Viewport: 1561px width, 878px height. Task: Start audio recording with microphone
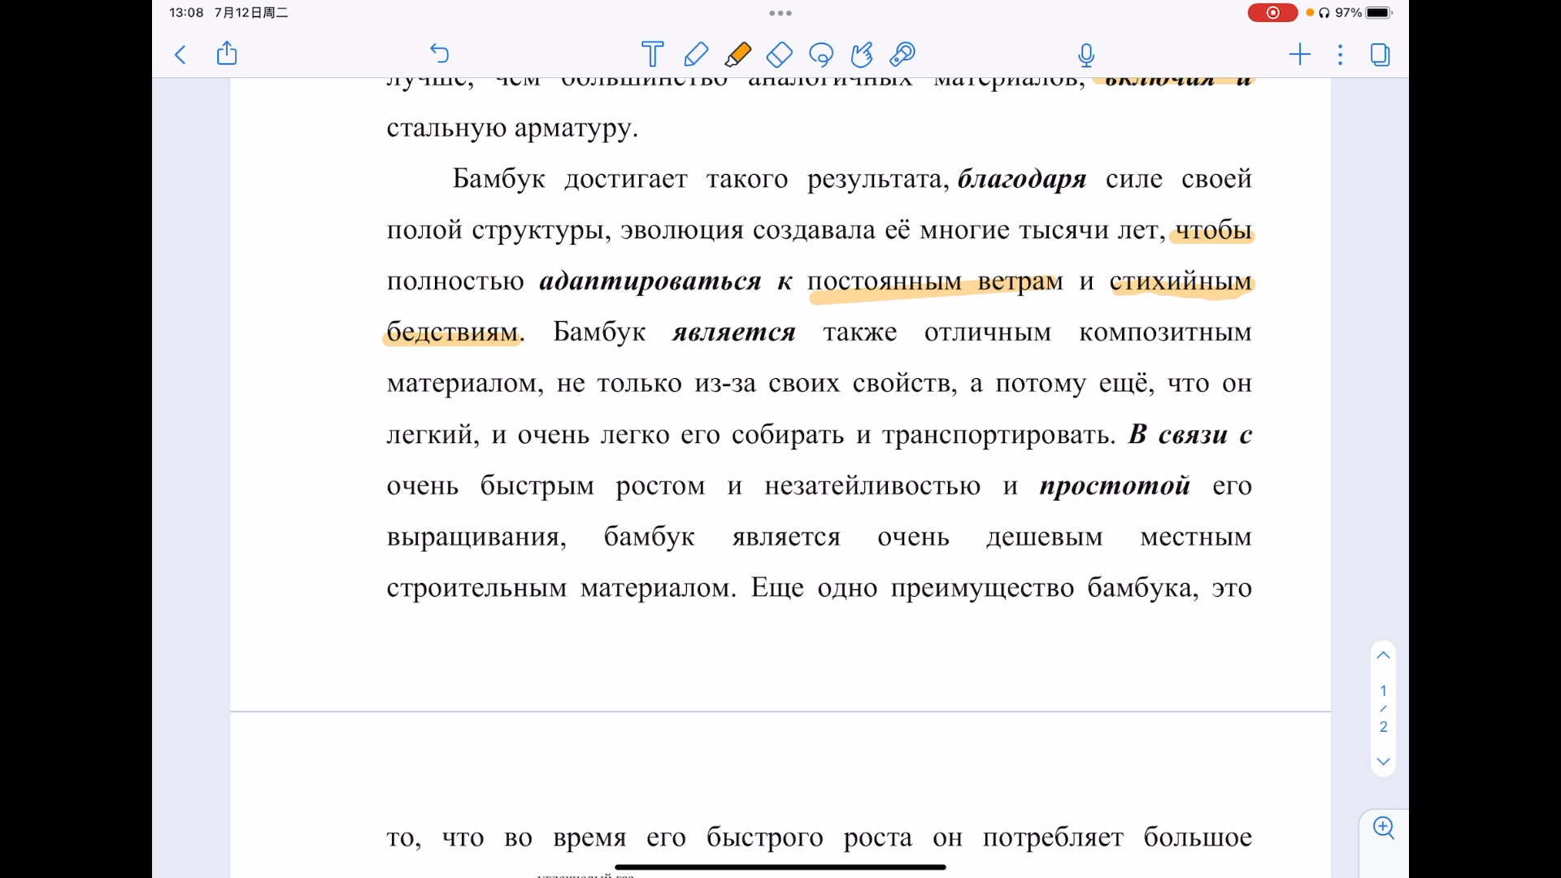click(x=1086, y=54)
